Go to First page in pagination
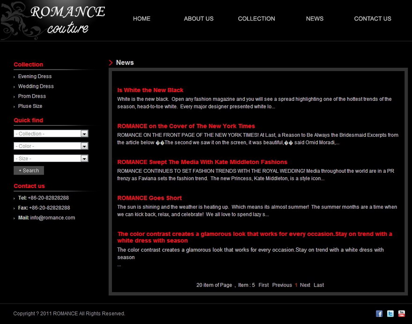 pos(264,285)
